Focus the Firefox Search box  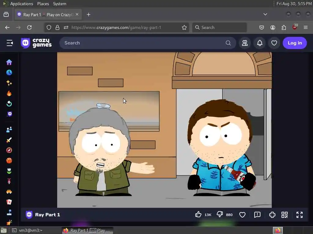(219, 27)
